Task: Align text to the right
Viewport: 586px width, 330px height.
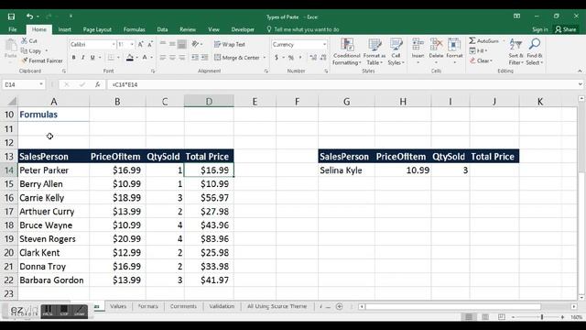Action: (181, 58)
